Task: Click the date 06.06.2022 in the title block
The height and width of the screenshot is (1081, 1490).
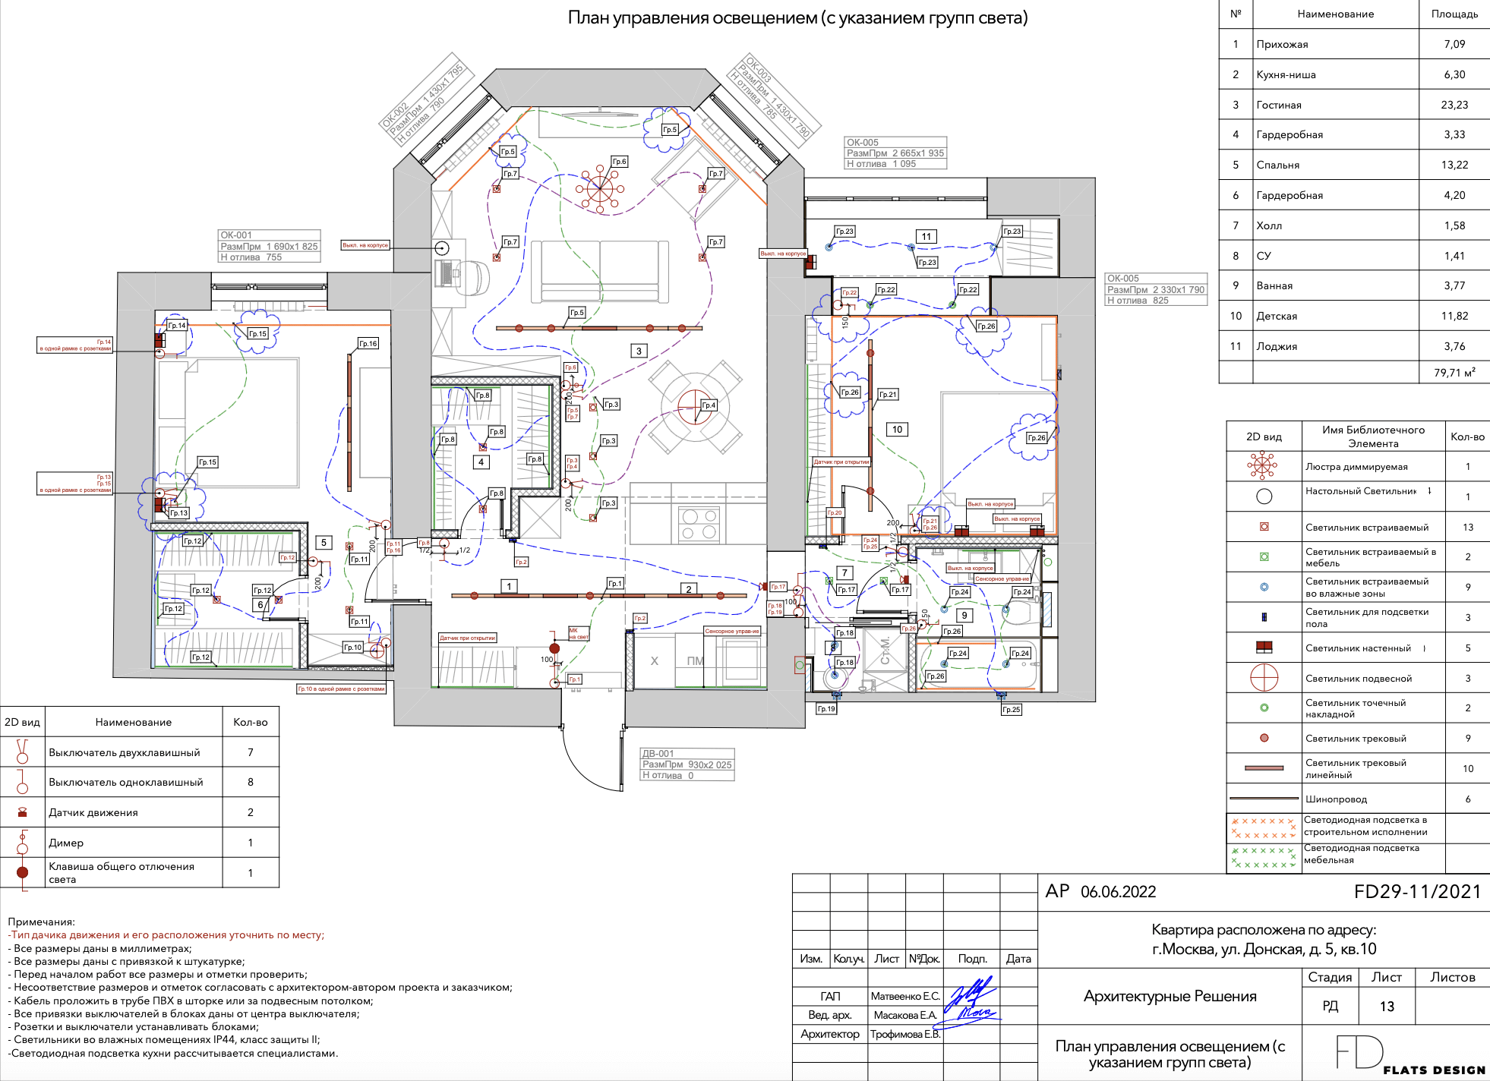Action: (x=1118, y=891)
